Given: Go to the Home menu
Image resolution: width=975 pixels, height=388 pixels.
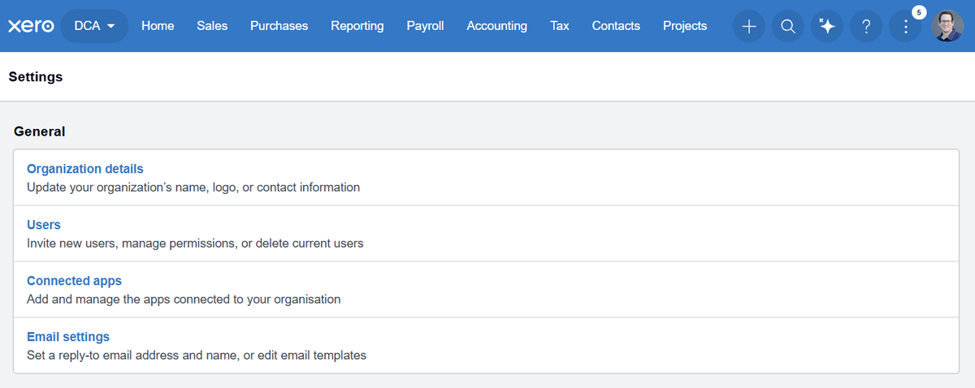Looking at the screenshot, I should click(x=158, y=26).
